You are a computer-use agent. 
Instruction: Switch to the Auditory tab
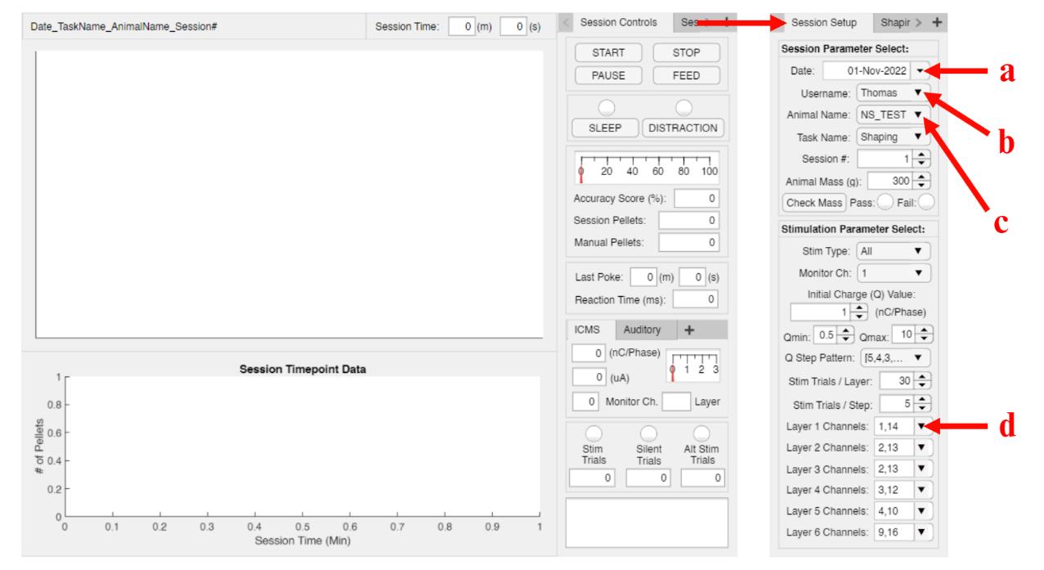pyautogui.click(x=647, y=330)
